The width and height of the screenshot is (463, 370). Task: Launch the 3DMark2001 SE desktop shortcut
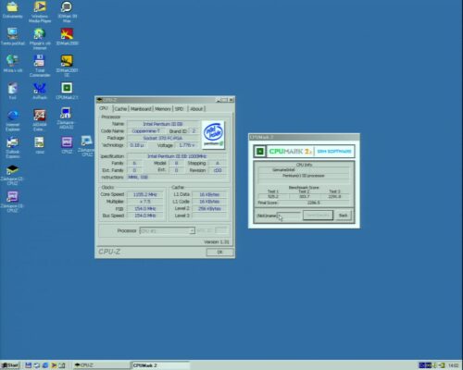[67, 66]
